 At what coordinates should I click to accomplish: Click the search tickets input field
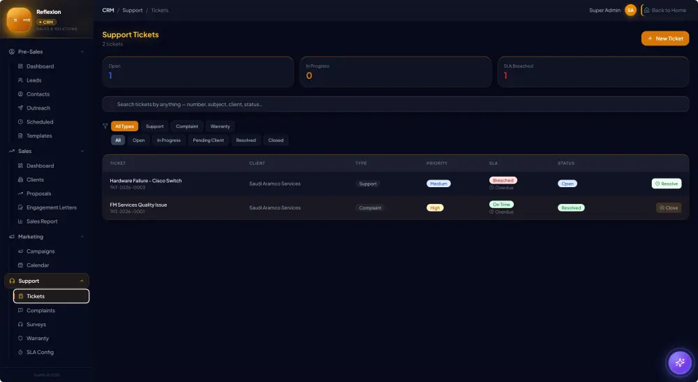[x=396, y=104]
